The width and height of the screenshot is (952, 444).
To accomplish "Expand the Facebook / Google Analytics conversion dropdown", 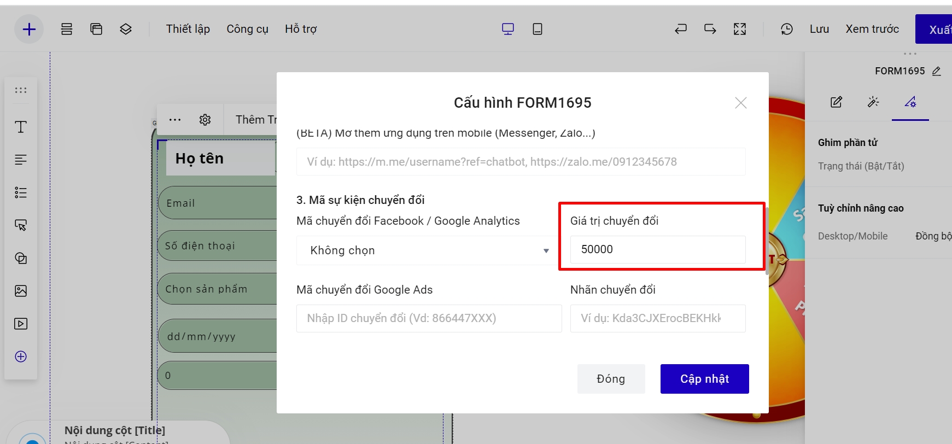I will click(425, 250).
